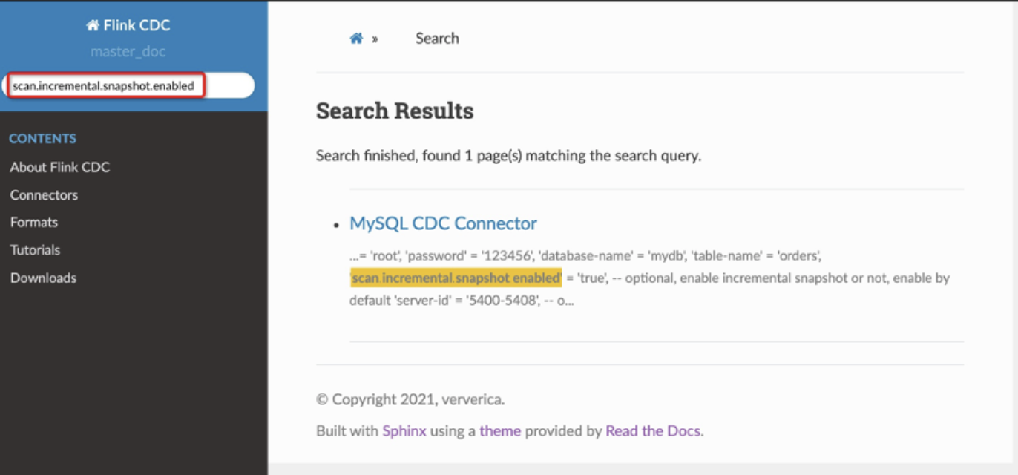Focus the documentation search input field
Viewport: 1018px width, 475px height.
[128, 86]
